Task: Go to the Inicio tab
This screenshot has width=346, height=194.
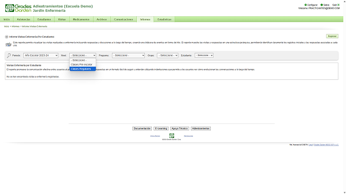Action: click(6, 19)
